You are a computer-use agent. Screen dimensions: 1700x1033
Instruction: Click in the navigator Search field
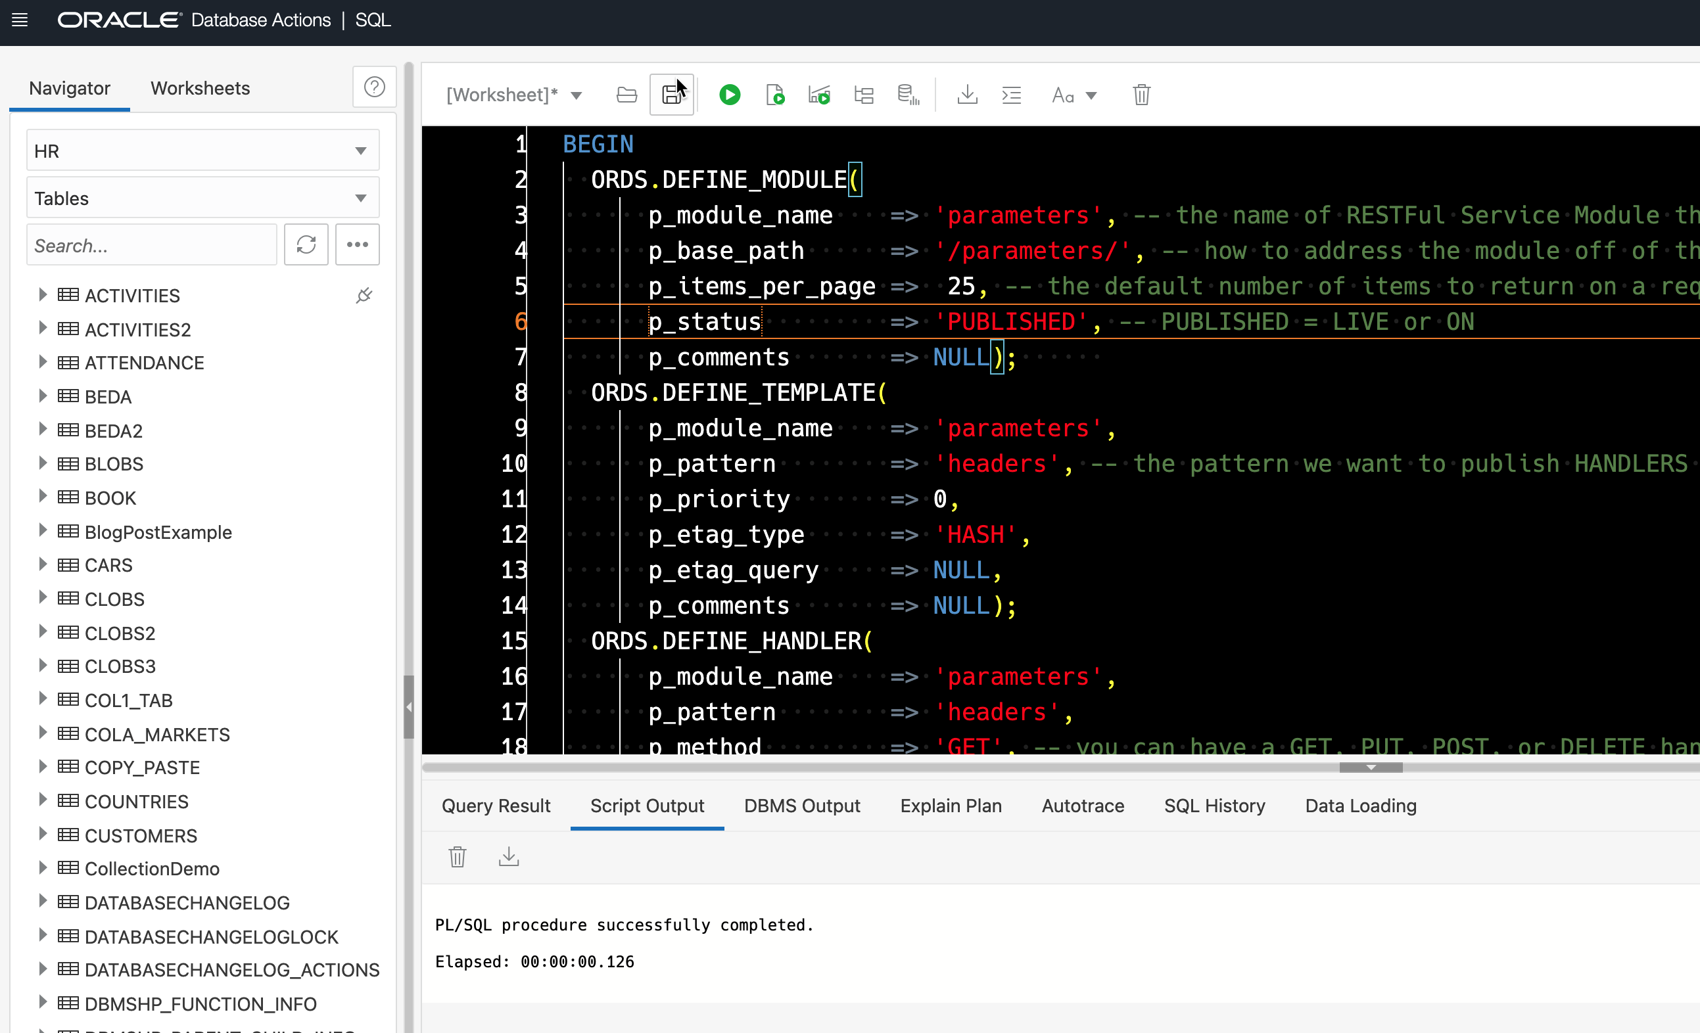pyautogui.click(x=152, y=245)
